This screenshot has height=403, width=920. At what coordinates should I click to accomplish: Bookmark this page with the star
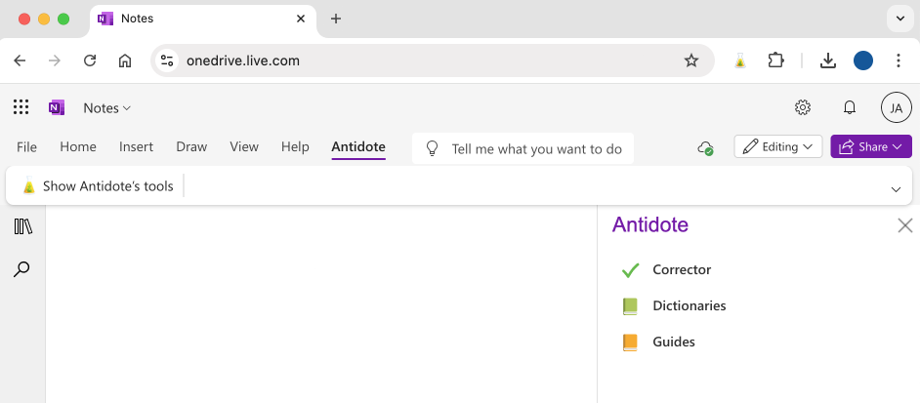click(691, 60)
